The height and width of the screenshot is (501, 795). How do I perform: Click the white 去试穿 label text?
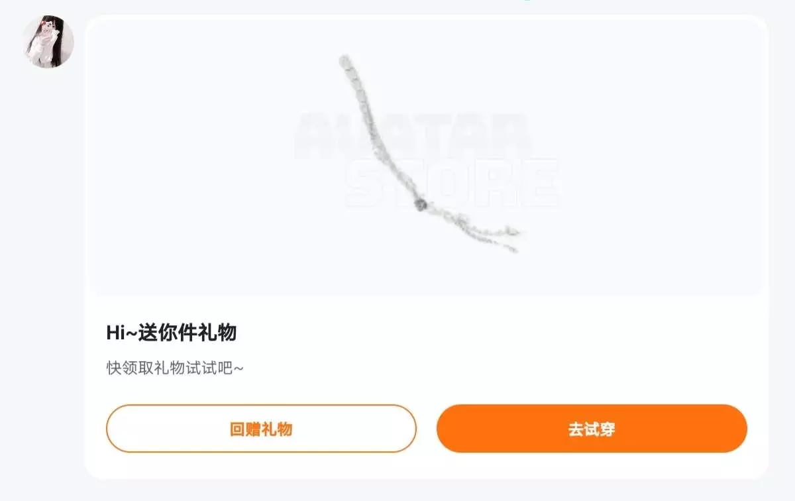592,429
